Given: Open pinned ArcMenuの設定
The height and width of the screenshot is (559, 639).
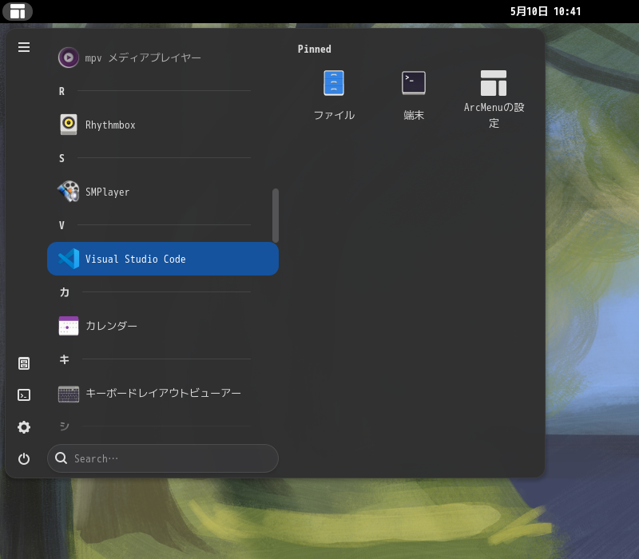Looking at the screenshot, I should click(494, 97).
